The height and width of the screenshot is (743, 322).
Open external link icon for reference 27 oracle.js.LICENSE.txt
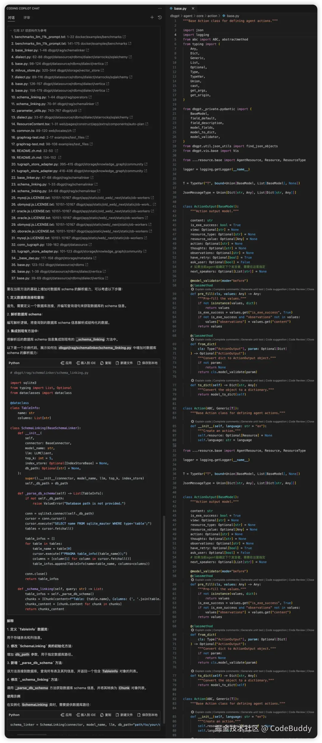(x=152, y=211)
